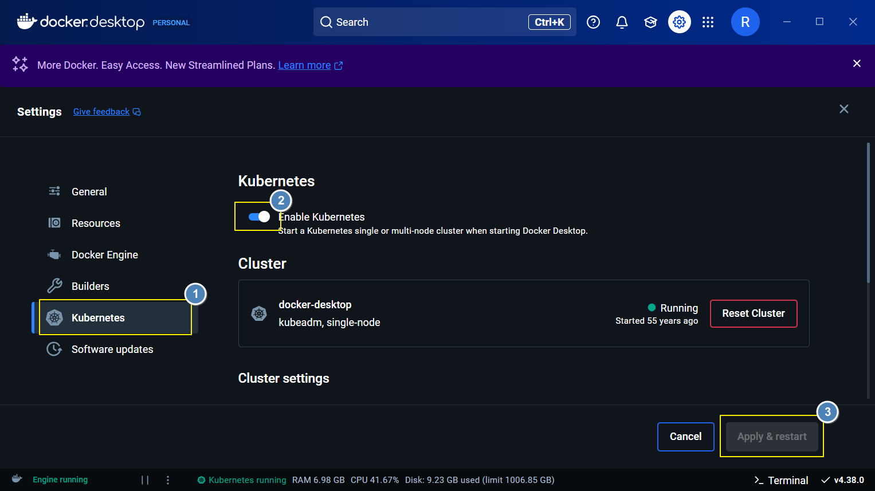875x491 pixels.
Task: Click the Docker Engine icon in sidebar
Action: tap(54, 254)
